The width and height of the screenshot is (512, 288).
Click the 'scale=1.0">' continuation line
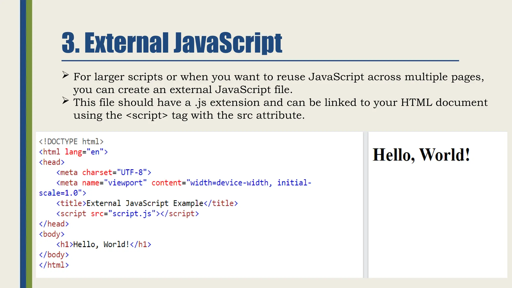[x=62, y=193]
